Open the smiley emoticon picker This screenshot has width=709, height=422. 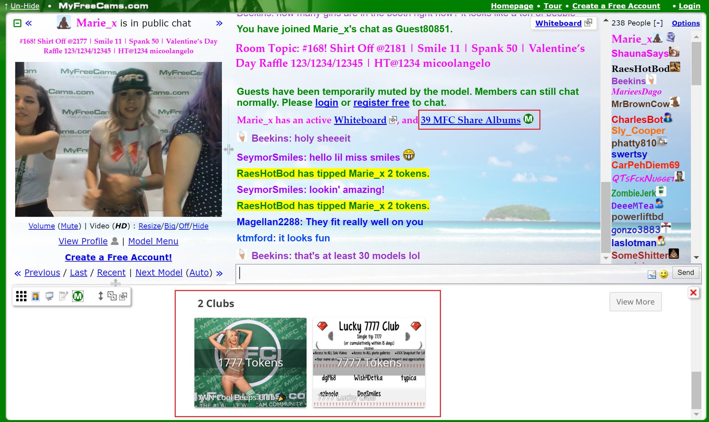(x=664, y=274)
